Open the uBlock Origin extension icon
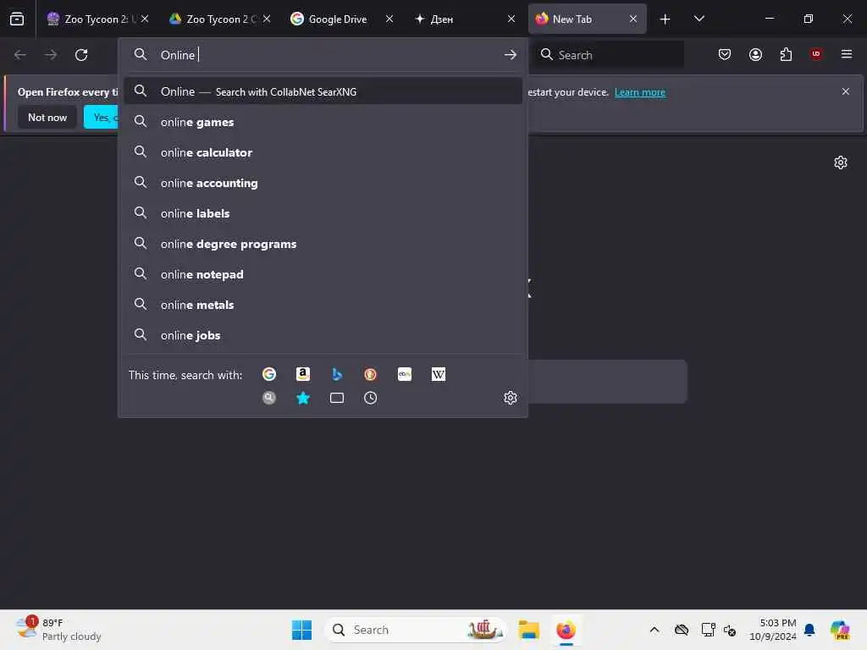867x650 pixels. pos(816,54)
